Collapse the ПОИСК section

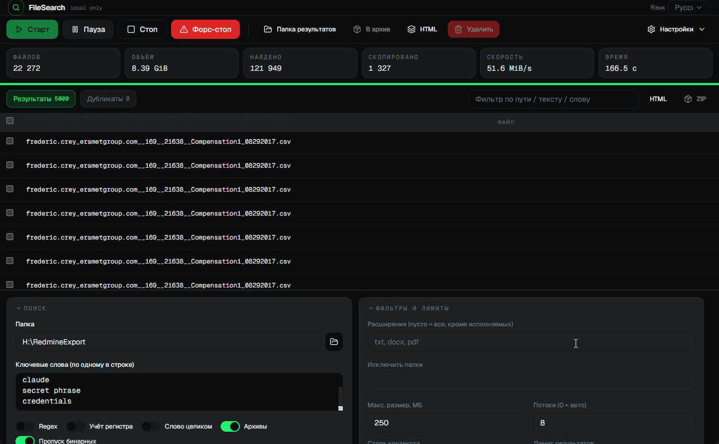[x=31, y=308]
